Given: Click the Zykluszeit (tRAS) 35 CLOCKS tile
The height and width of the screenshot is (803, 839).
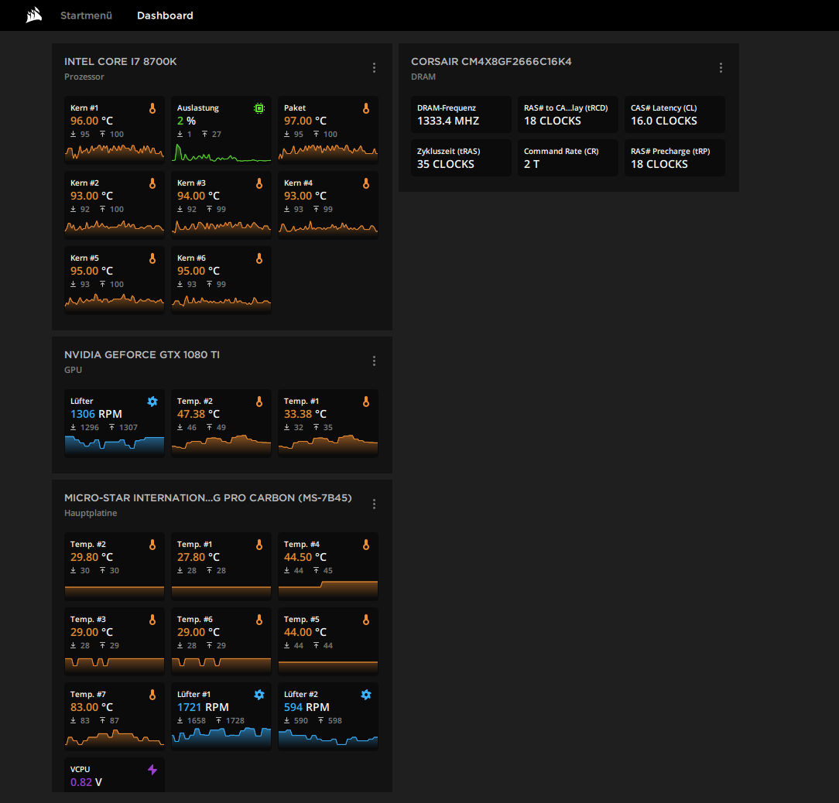Looking at the screenshot, I should 461,158.
